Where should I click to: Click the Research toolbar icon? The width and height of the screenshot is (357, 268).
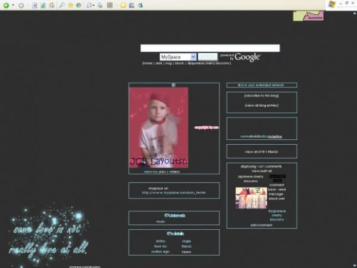click(x=132, y=6)
